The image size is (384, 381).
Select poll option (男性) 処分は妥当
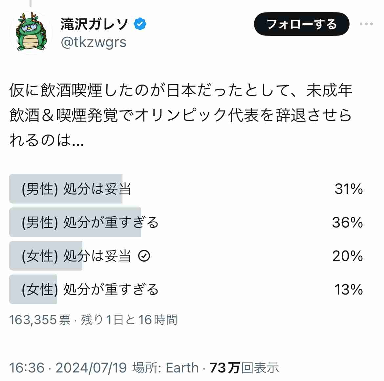[x=186, y=189]
